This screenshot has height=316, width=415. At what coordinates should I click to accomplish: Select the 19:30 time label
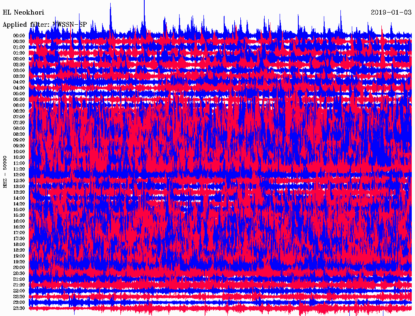pos(19,262)
